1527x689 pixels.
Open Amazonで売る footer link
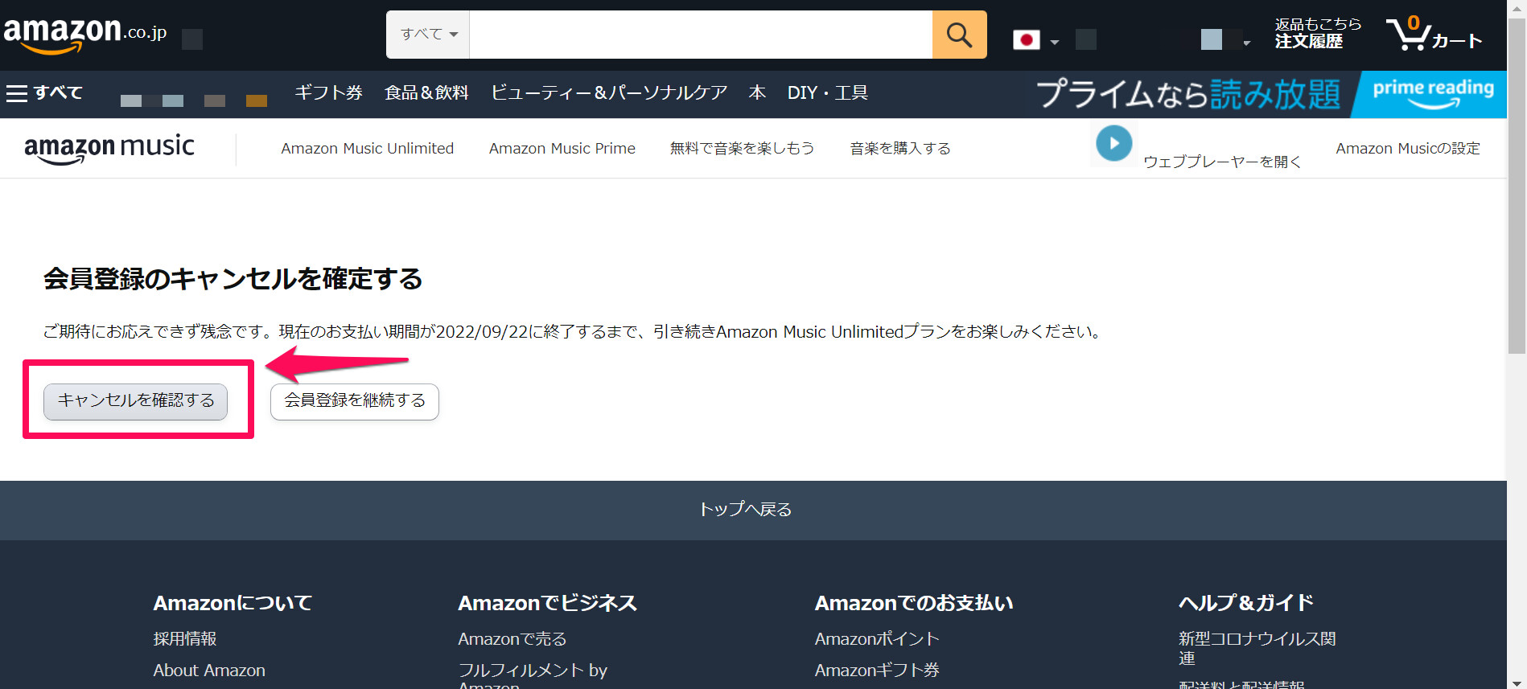pos(512,639)
